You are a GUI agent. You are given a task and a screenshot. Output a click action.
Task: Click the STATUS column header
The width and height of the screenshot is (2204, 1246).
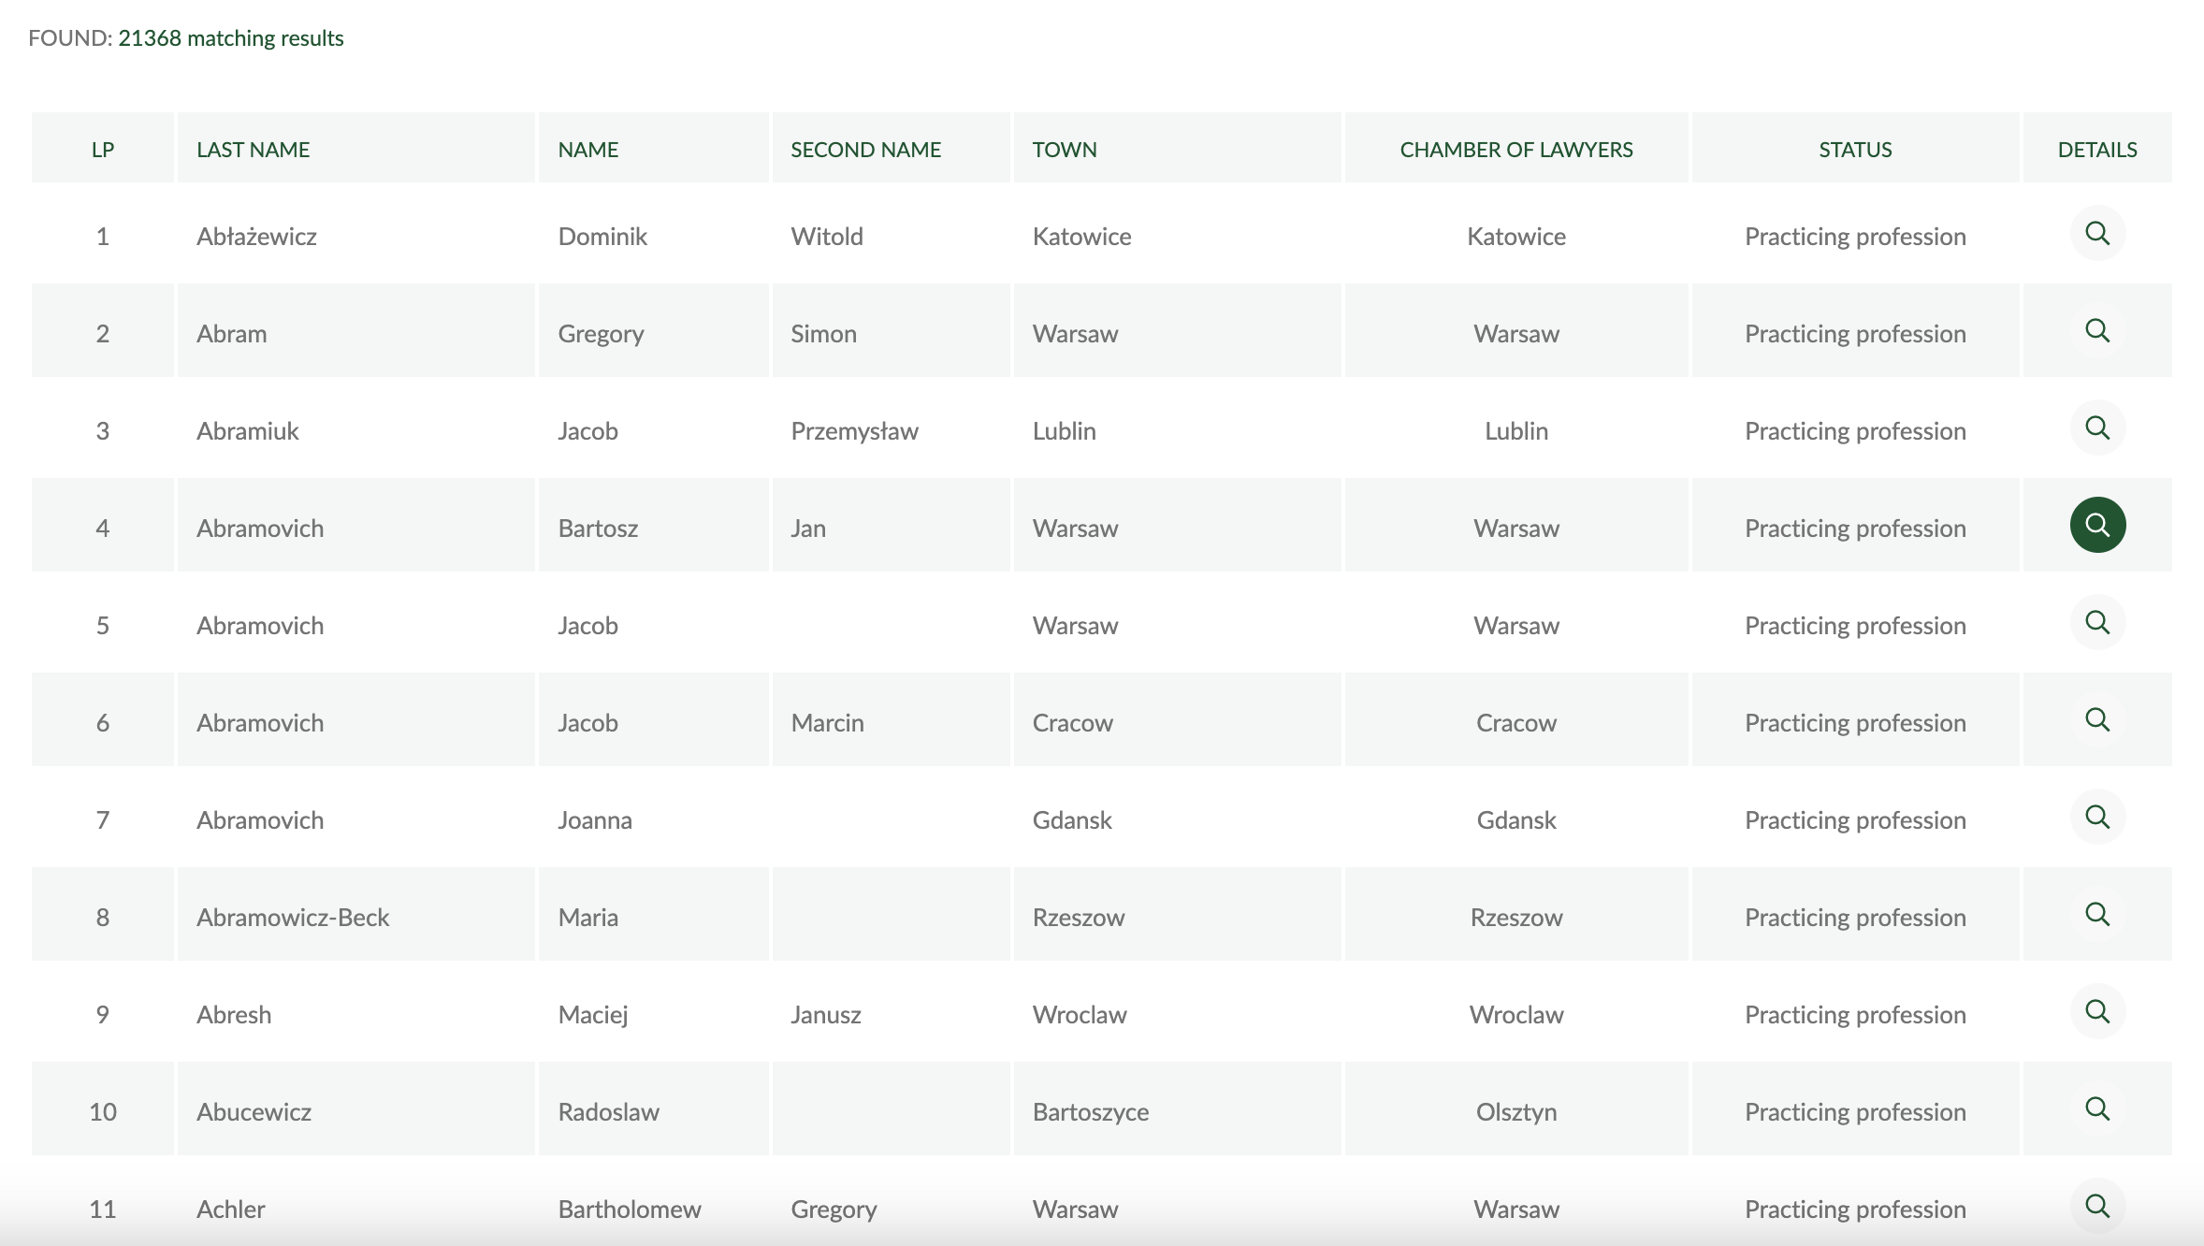click(1855, 150)
